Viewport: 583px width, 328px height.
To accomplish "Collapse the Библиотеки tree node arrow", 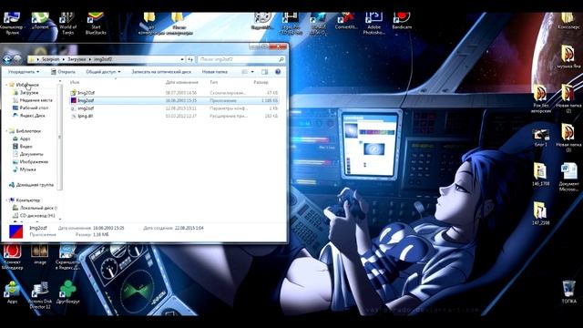I will pos(6,131).
